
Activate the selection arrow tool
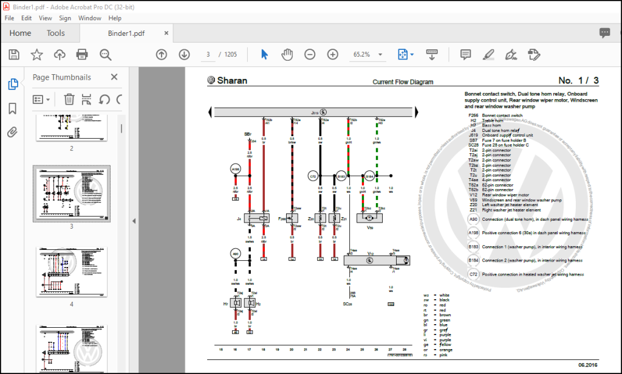click(265, 54)
